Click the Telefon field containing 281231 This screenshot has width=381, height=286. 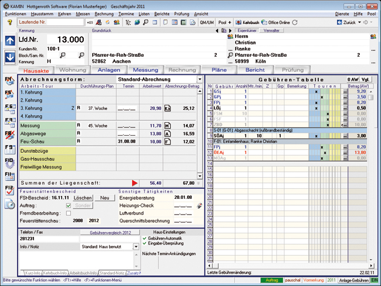pyautogui.click(x=49, y=239)
